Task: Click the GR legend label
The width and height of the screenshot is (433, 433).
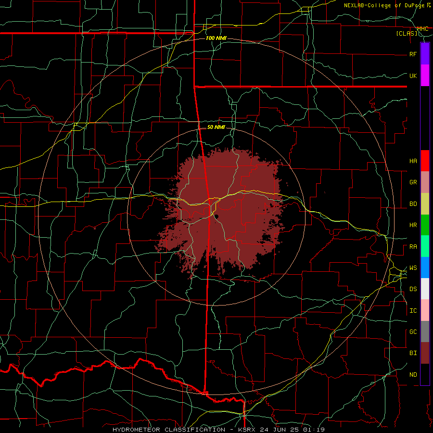Action: (413, 182)
